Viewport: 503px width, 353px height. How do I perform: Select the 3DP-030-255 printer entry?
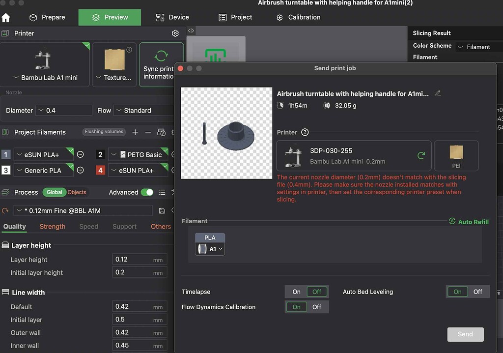(354, 155)
